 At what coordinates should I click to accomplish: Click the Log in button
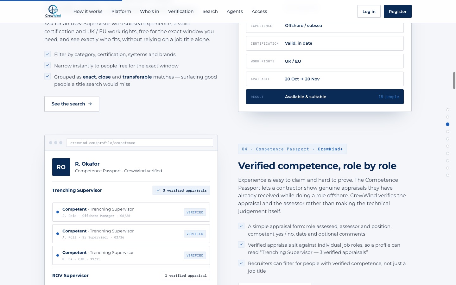[x=369, y=11]
